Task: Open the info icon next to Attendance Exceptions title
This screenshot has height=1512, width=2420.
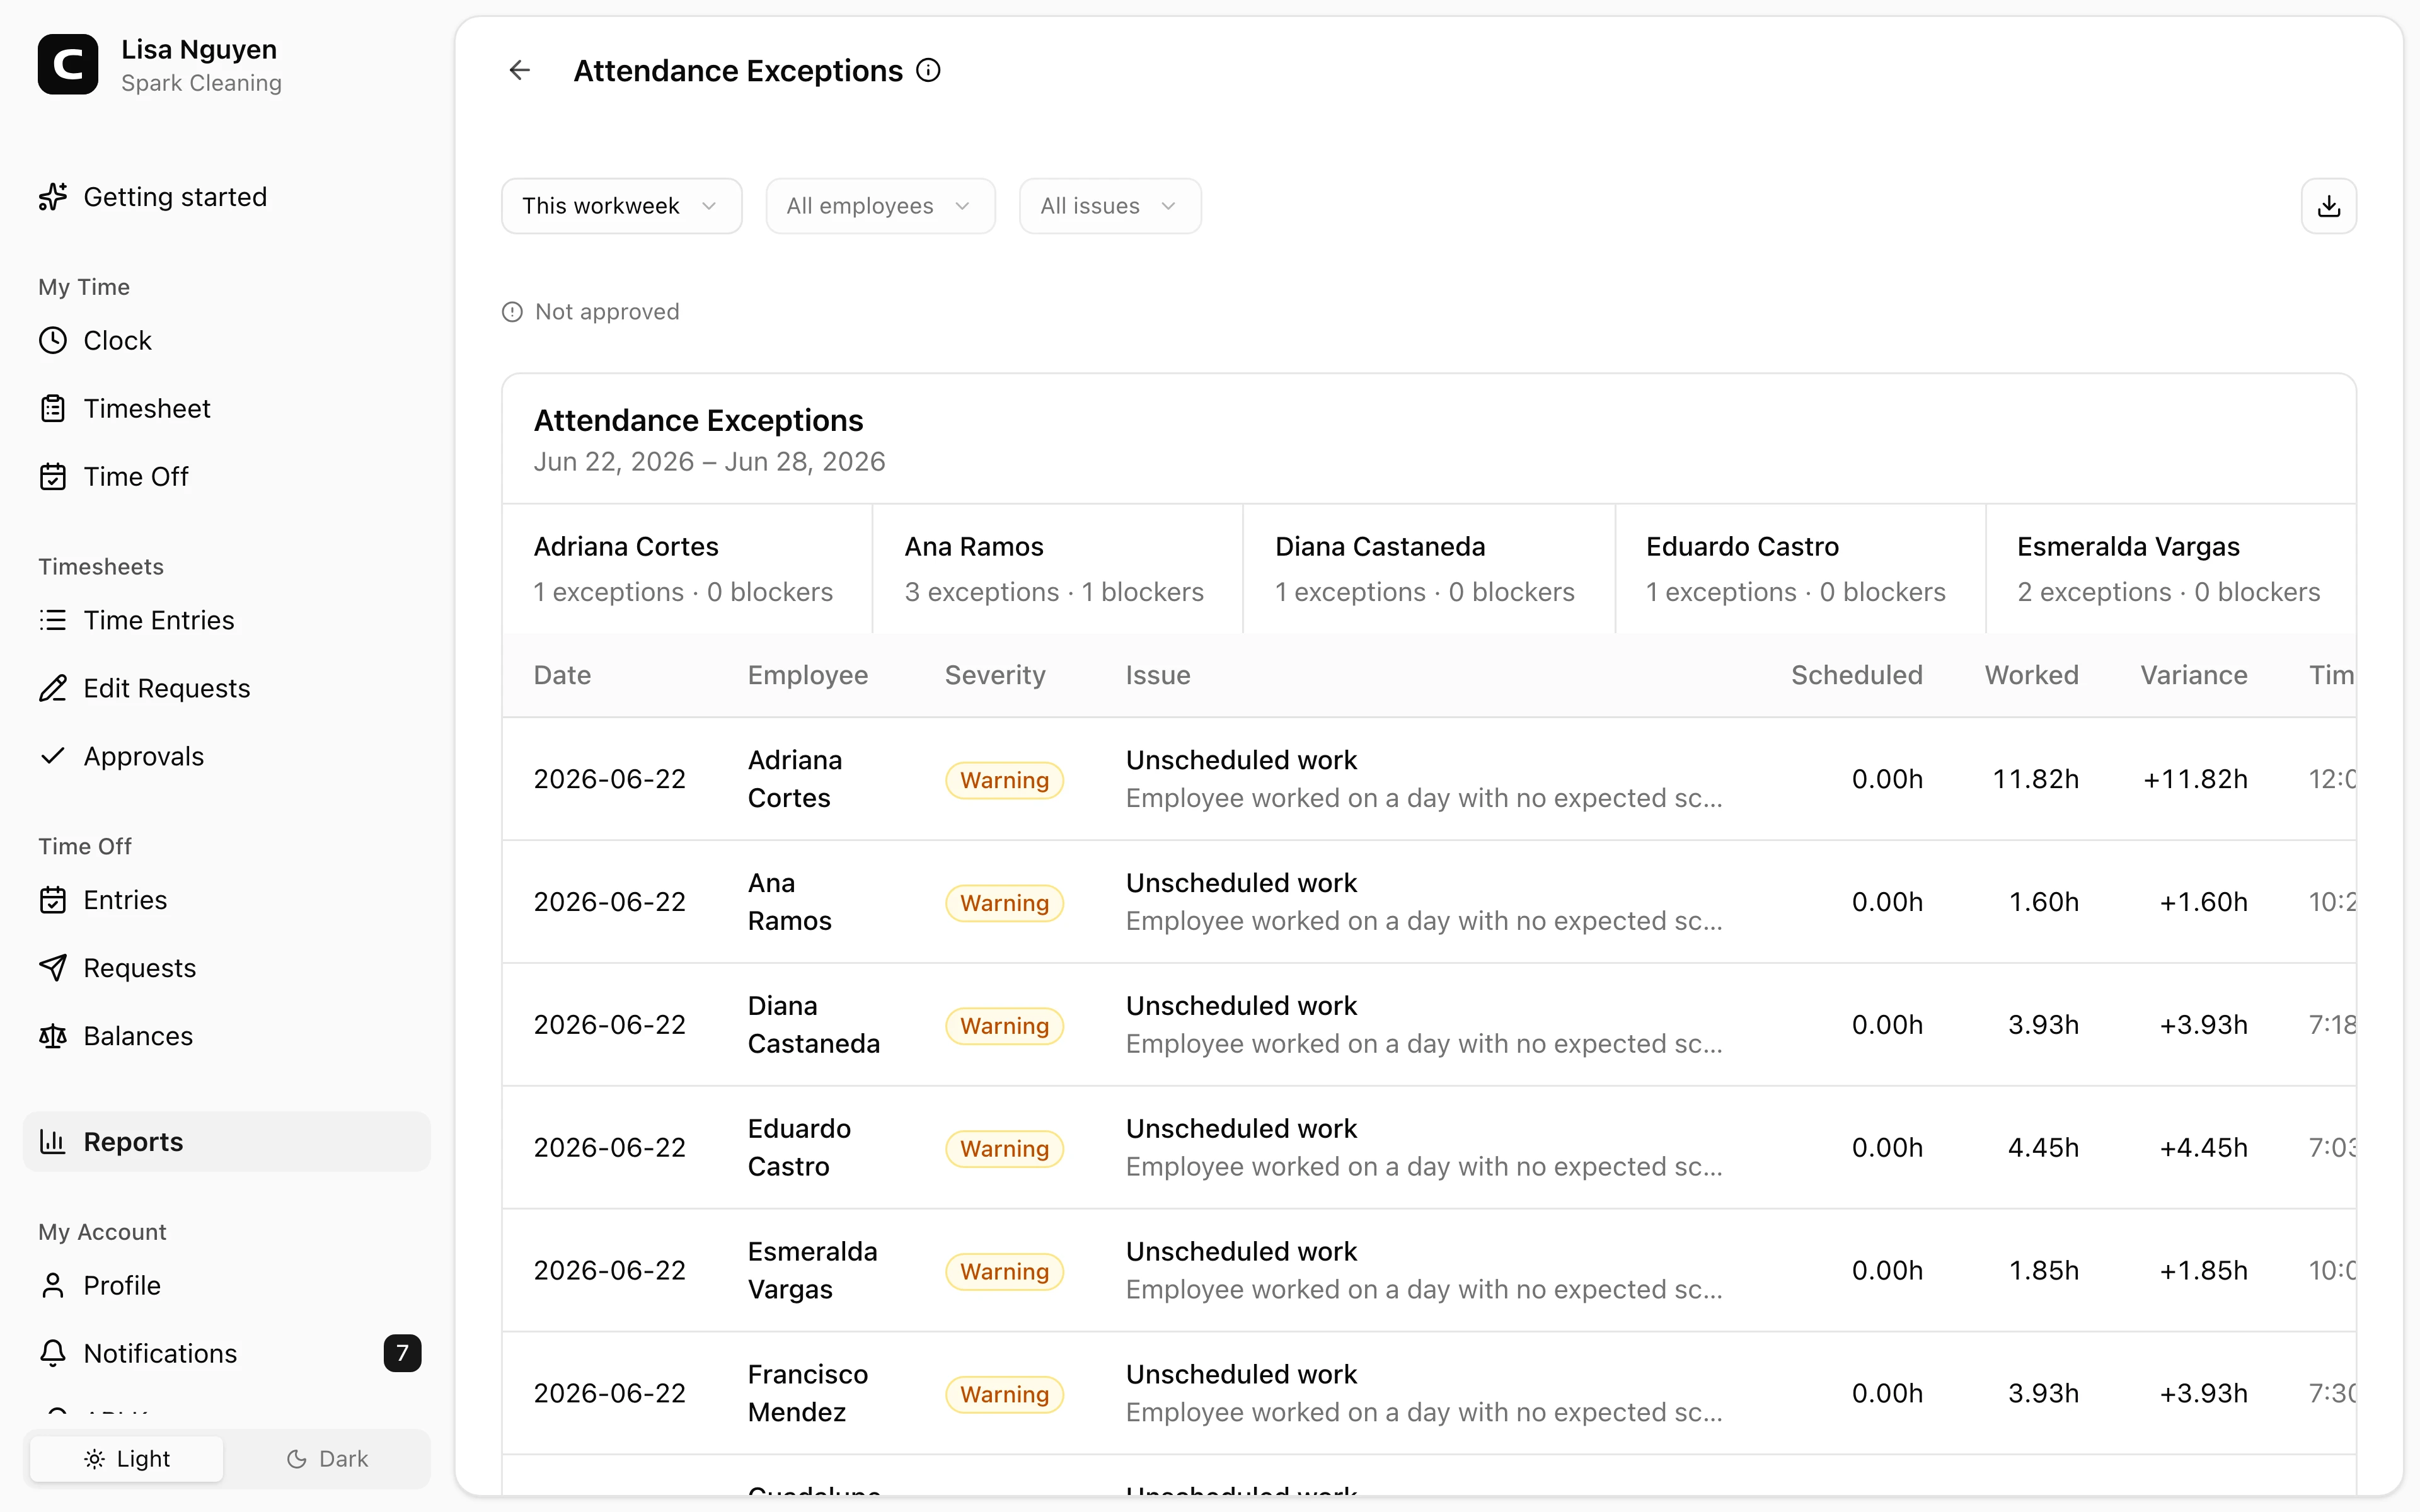Action: pos(928,70)
